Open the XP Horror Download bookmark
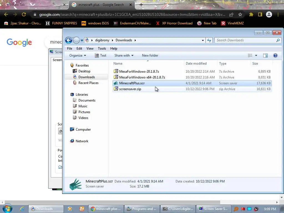This screenshot has height=213, width=284. tap(174, 23)
